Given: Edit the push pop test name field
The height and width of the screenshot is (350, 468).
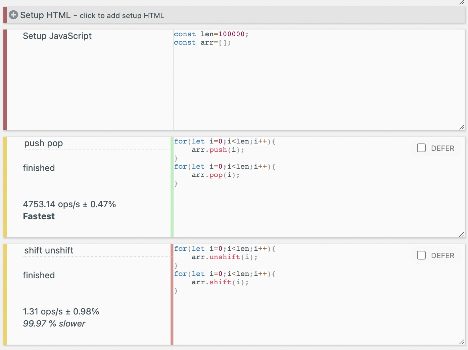Looking at the screenshot, I should pyautogui.click(x=96, y=143).
